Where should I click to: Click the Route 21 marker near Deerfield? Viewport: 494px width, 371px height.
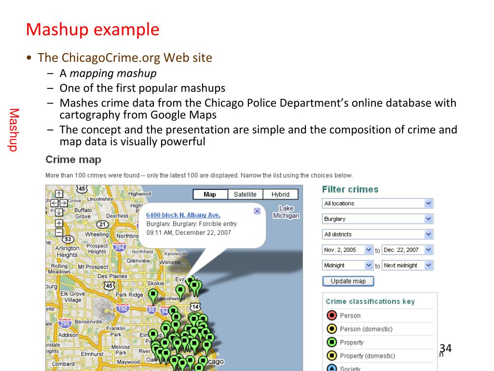tap(102, 224)
